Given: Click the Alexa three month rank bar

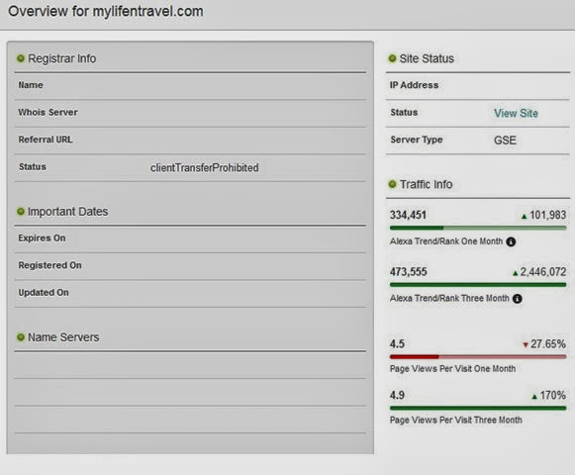Looking at the screenshot, I should (x=478, y=285).
